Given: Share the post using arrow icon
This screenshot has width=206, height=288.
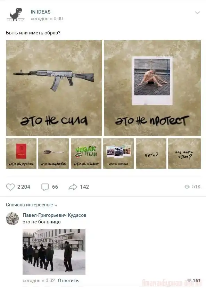Looking at the screenshot, I should pyautogui.click(x=73, y=187).
